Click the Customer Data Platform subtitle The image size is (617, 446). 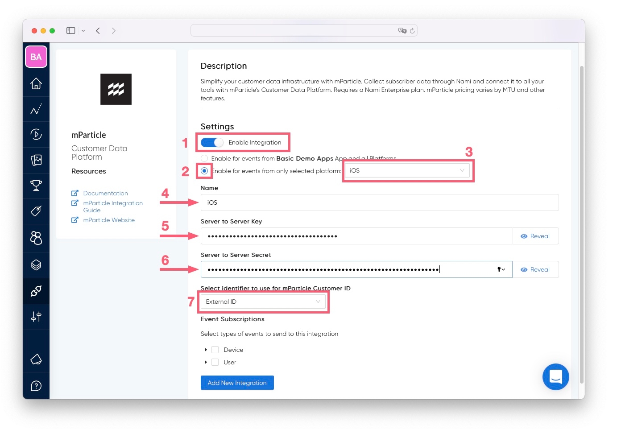click(99, 153)
